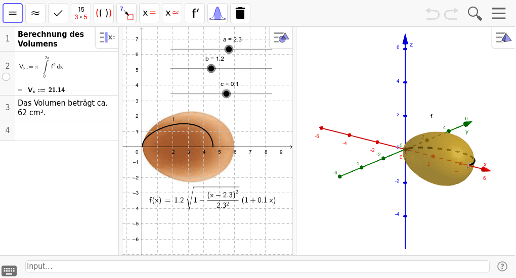Image resolution: width=516 pixels, height=278 pixels.
Task: Select the Solve Numerically (x ≈) tool
Action: click(x=172, y=13)
